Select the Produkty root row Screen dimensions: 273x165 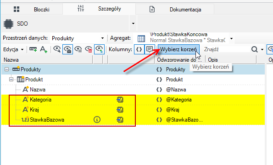pyautogui.click(x=133, y=69)
